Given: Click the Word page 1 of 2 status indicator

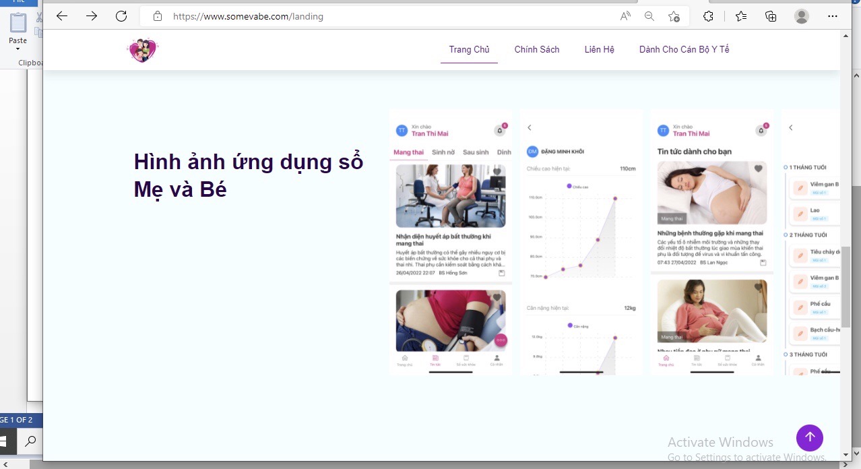Looking at the screenshot, I should pos(16,420).
